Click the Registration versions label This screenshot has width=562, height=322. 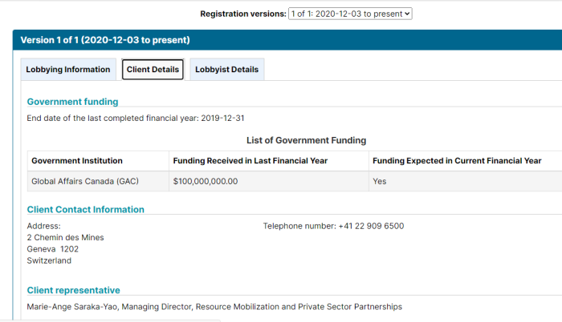click(243, 14)
